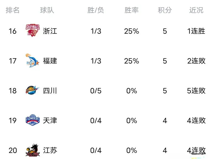
Task: Sort by the 胜/负 column header
Action: (x=96, y=10)
